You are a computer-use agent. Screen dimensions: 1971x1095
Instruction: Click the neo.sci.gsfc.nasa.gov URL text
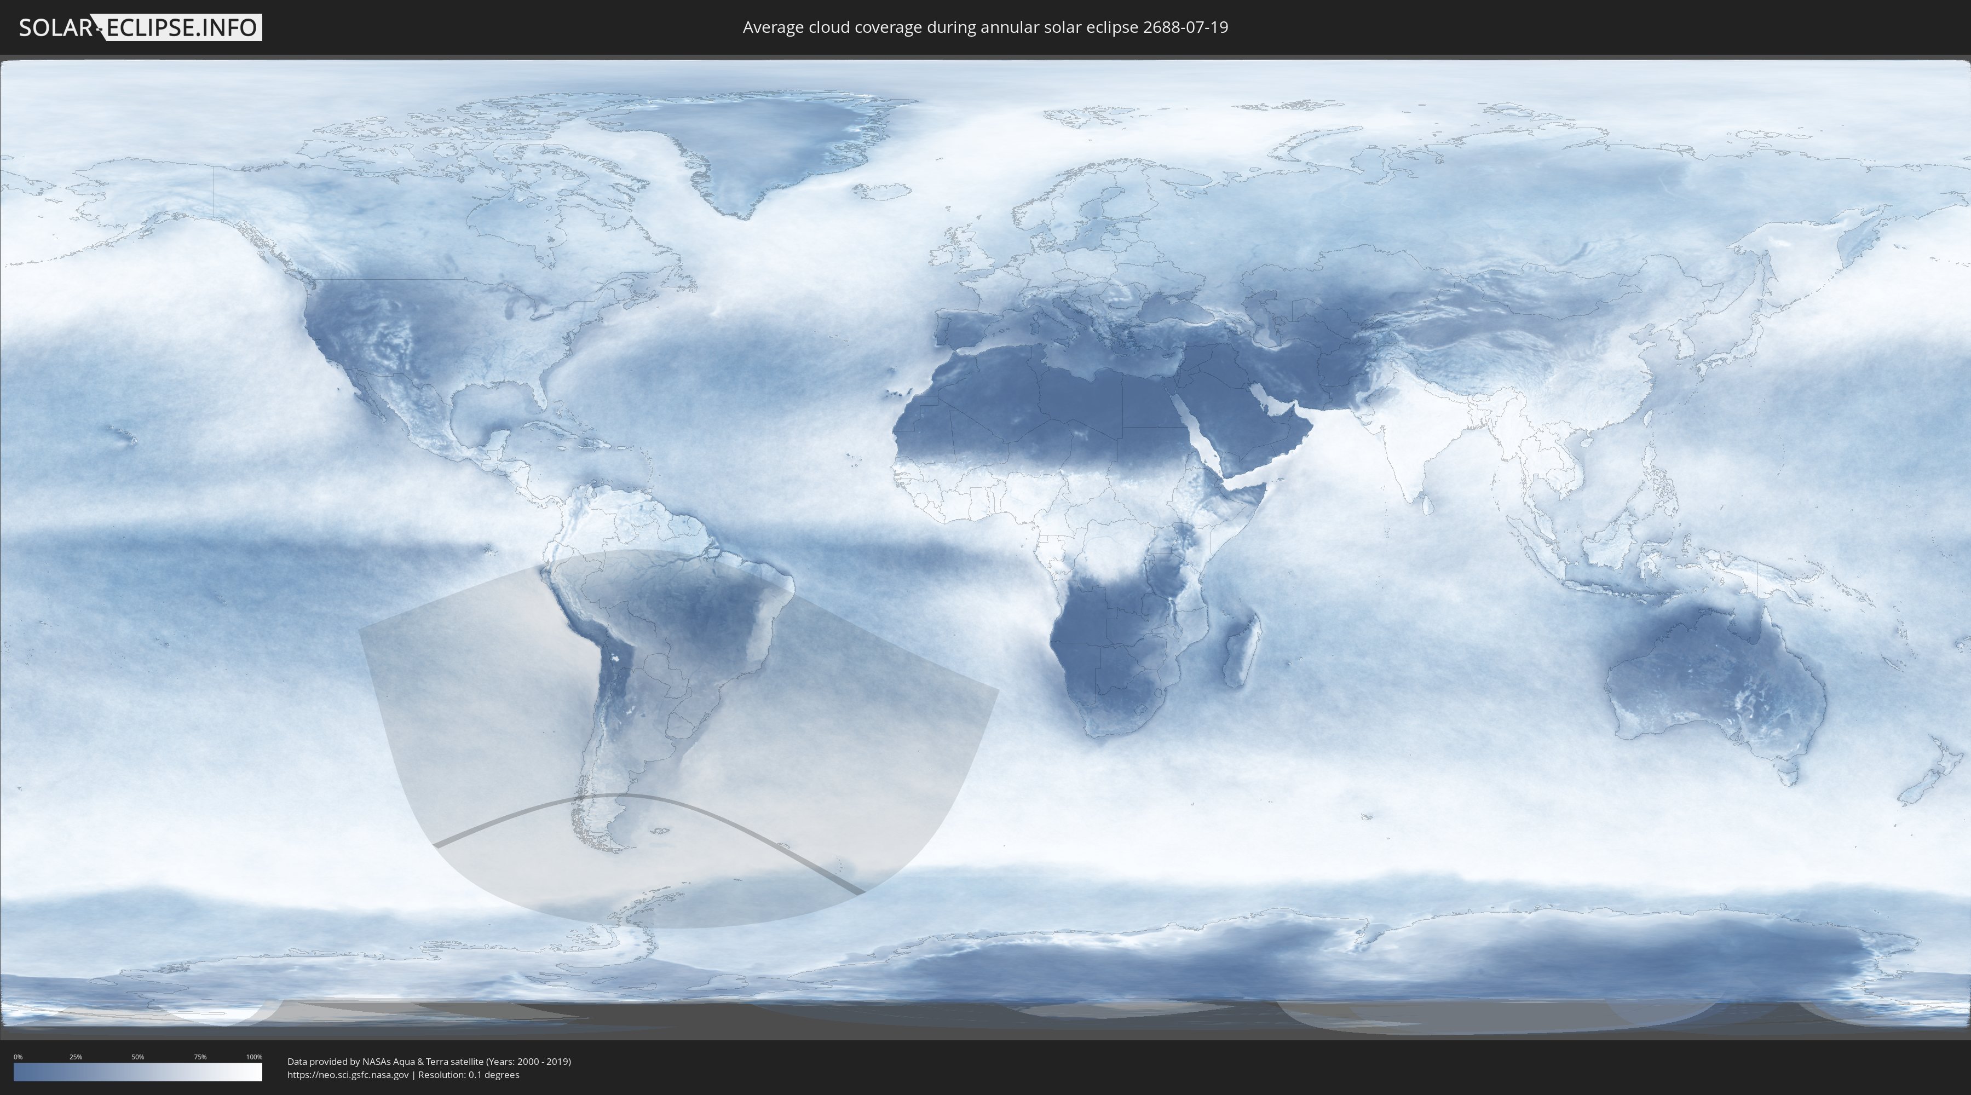pos(348,1074)
